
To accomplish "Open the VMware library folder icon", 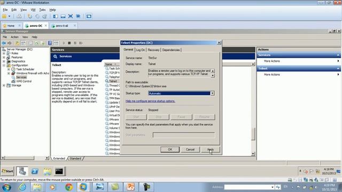I will tap(4, 17).
